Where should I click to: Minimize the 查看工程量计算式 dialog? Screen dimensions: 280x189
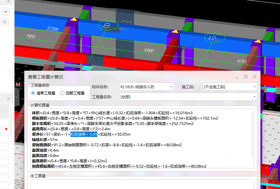237,77
